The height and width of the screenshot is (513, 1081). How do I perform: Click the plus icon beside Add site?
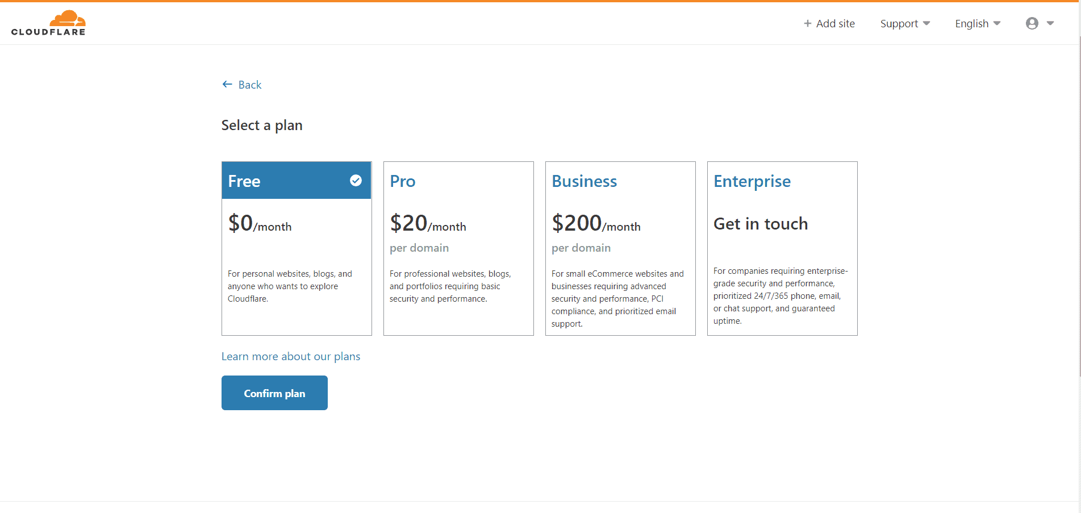[807, 23]
